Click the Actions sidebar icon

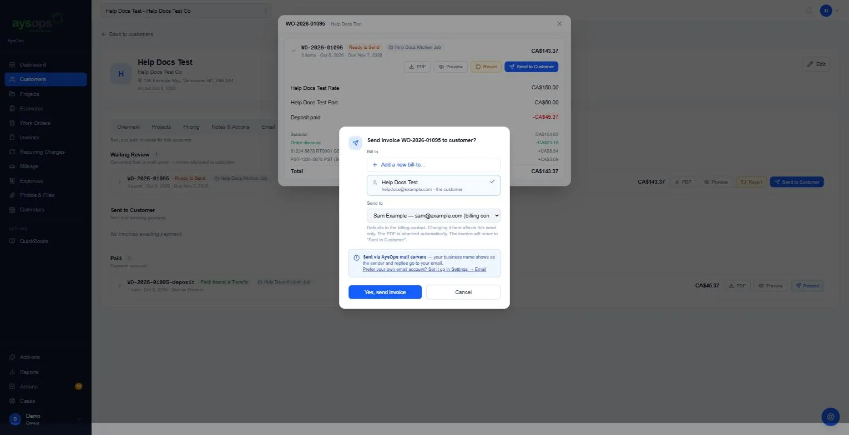pyautogui.click(x=12, y=387)
